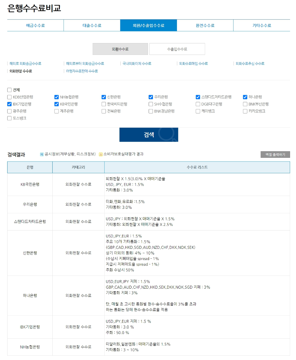Check the BNK부산은행 checkbox

pyautogui.click(x=245, y=104)
